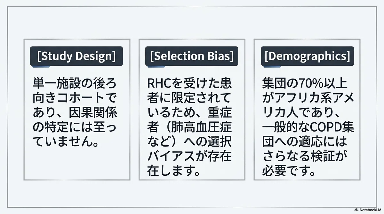Select the [Demographics] header label
Screen dimensions: 384x214
point(307,56)
